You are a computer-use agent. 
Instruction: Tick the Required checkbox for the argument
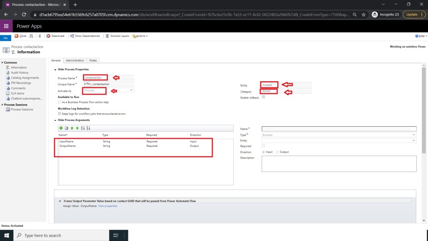pyautogui.click(x=263, y=146)
